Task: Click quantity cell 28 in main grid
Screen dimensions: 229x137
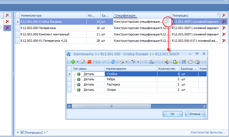Action: click(x=93, y=41)
